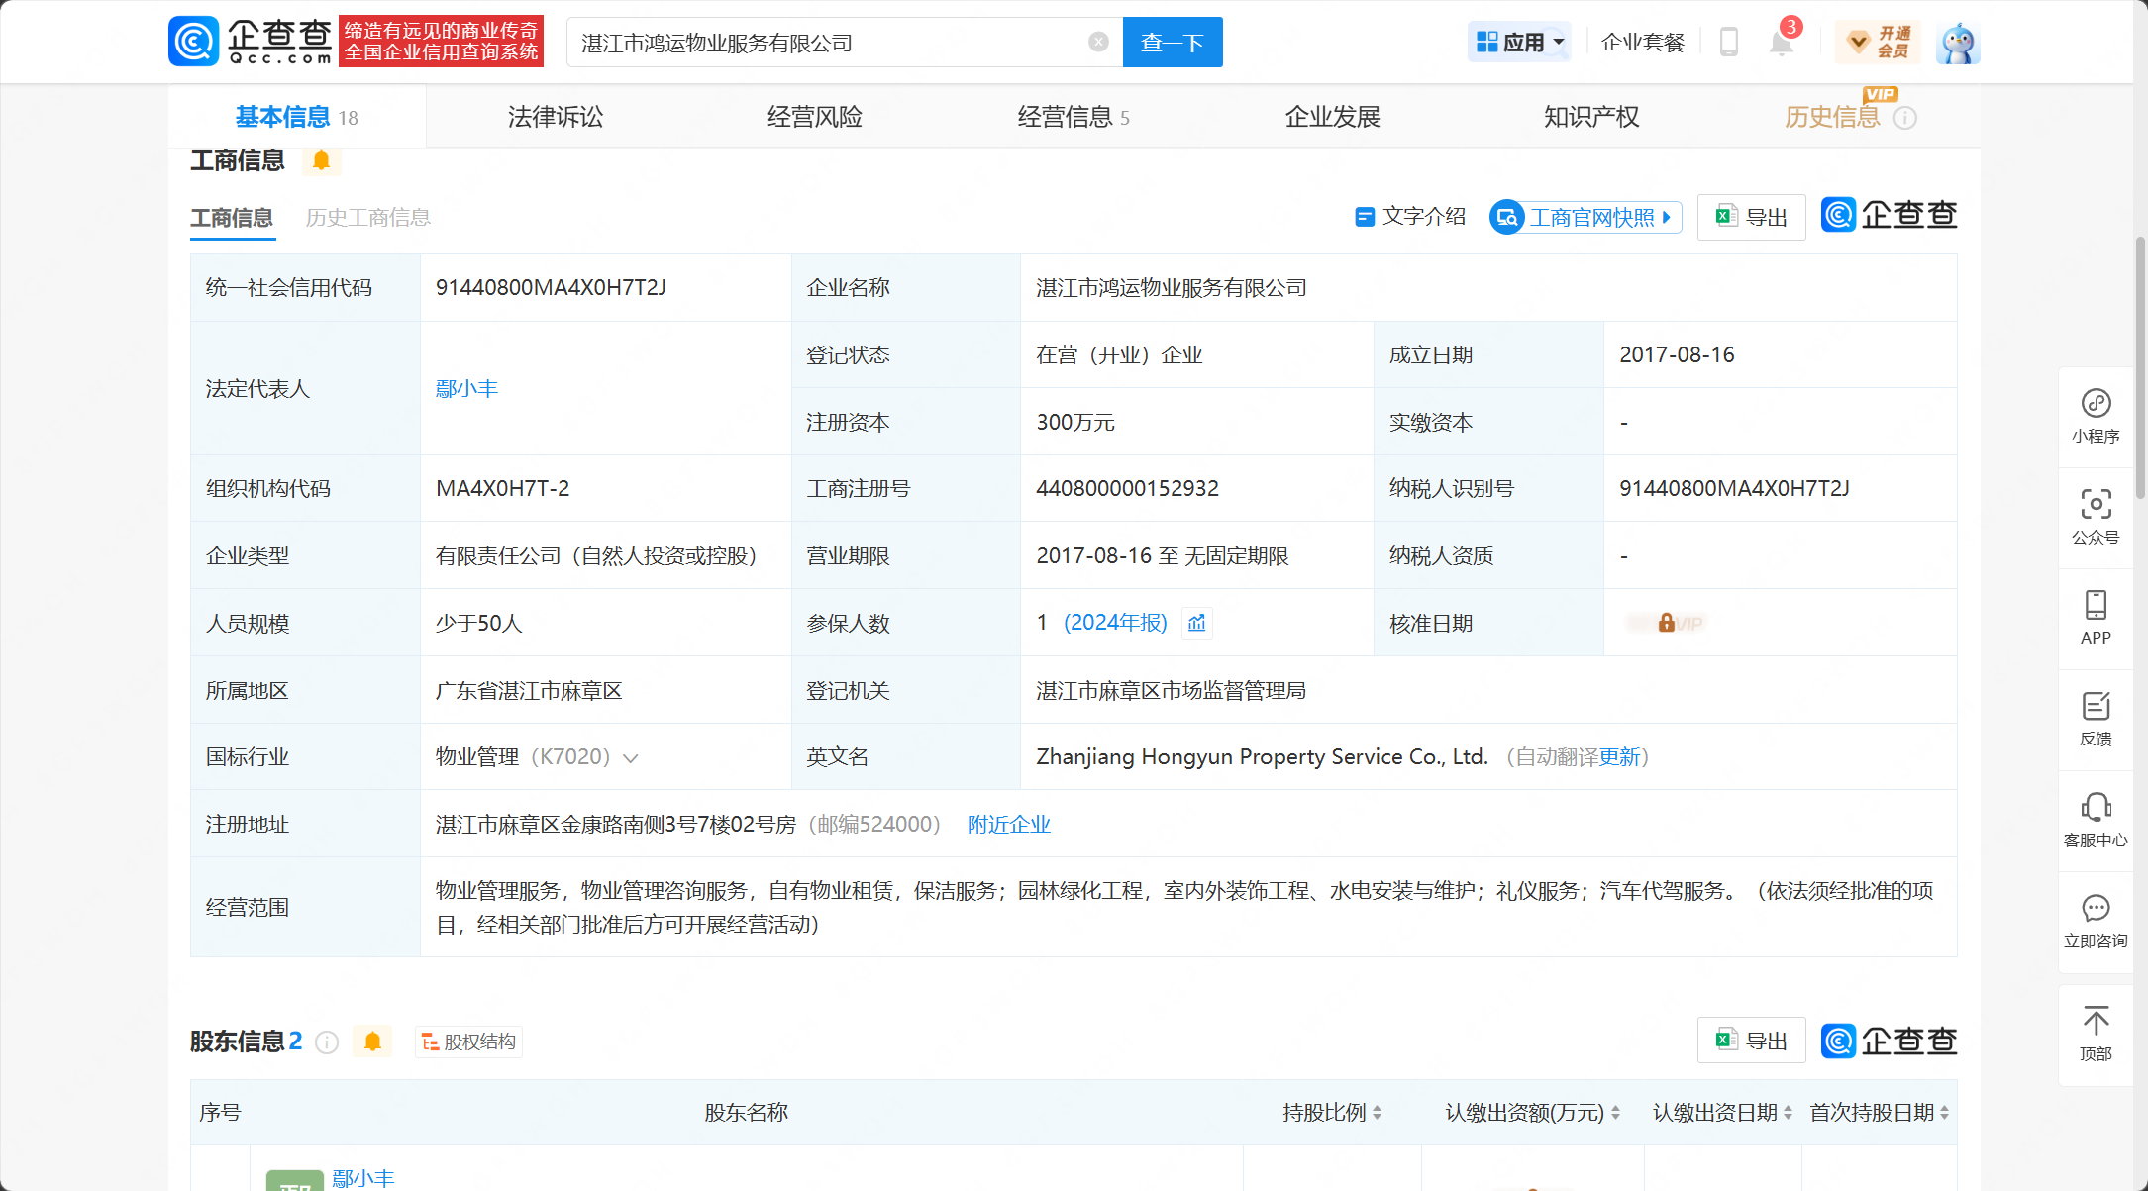Expand 工商官网快照 arrow button
This screenshot has height=1191, width=2148.
(1667, 217)
